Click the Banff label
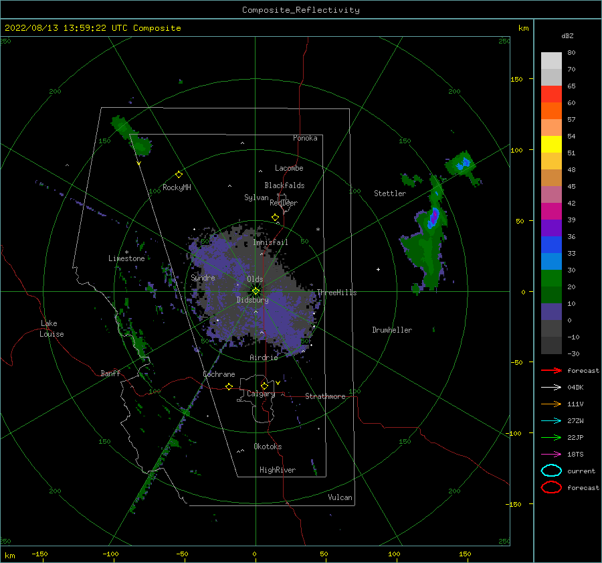This screenshot has width=602, height=563. [x=110, y=373]
